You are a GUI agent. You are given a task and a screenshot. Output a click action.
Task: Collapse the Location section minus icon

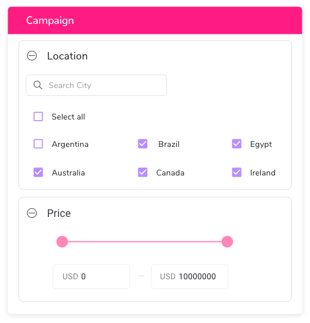[x=32, y=55]
